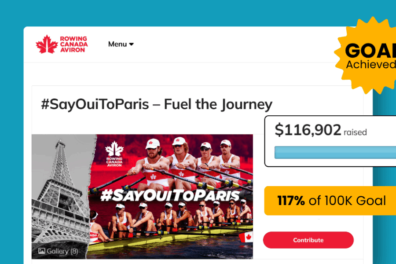Click the Eiffel Tower photo
396x264 pixels.
tap(61, 189)
